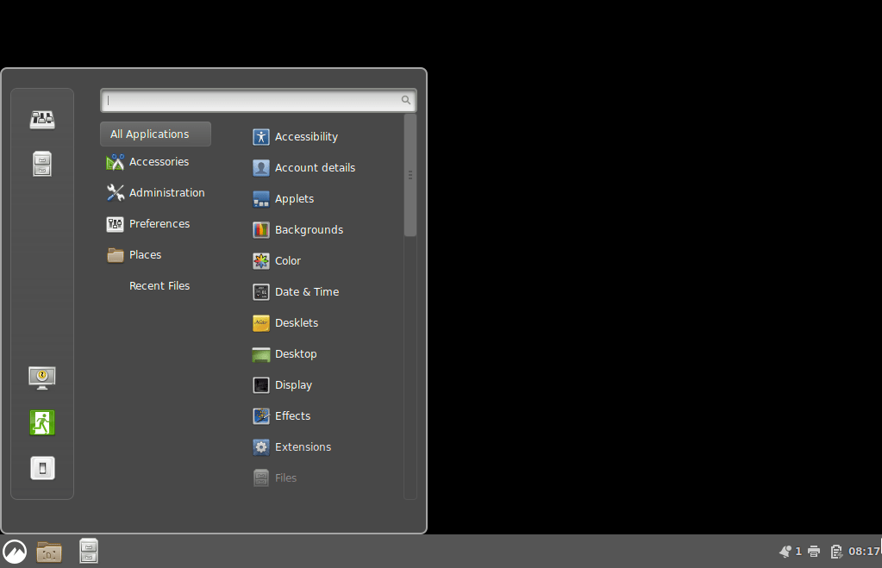882x568 pixels.
Task: Launch the Extensions text entry
Action: (x=303, y=447)
